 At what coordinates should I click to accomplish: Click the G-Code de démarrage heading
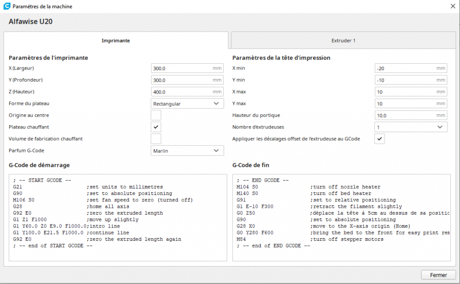point(39,165)
